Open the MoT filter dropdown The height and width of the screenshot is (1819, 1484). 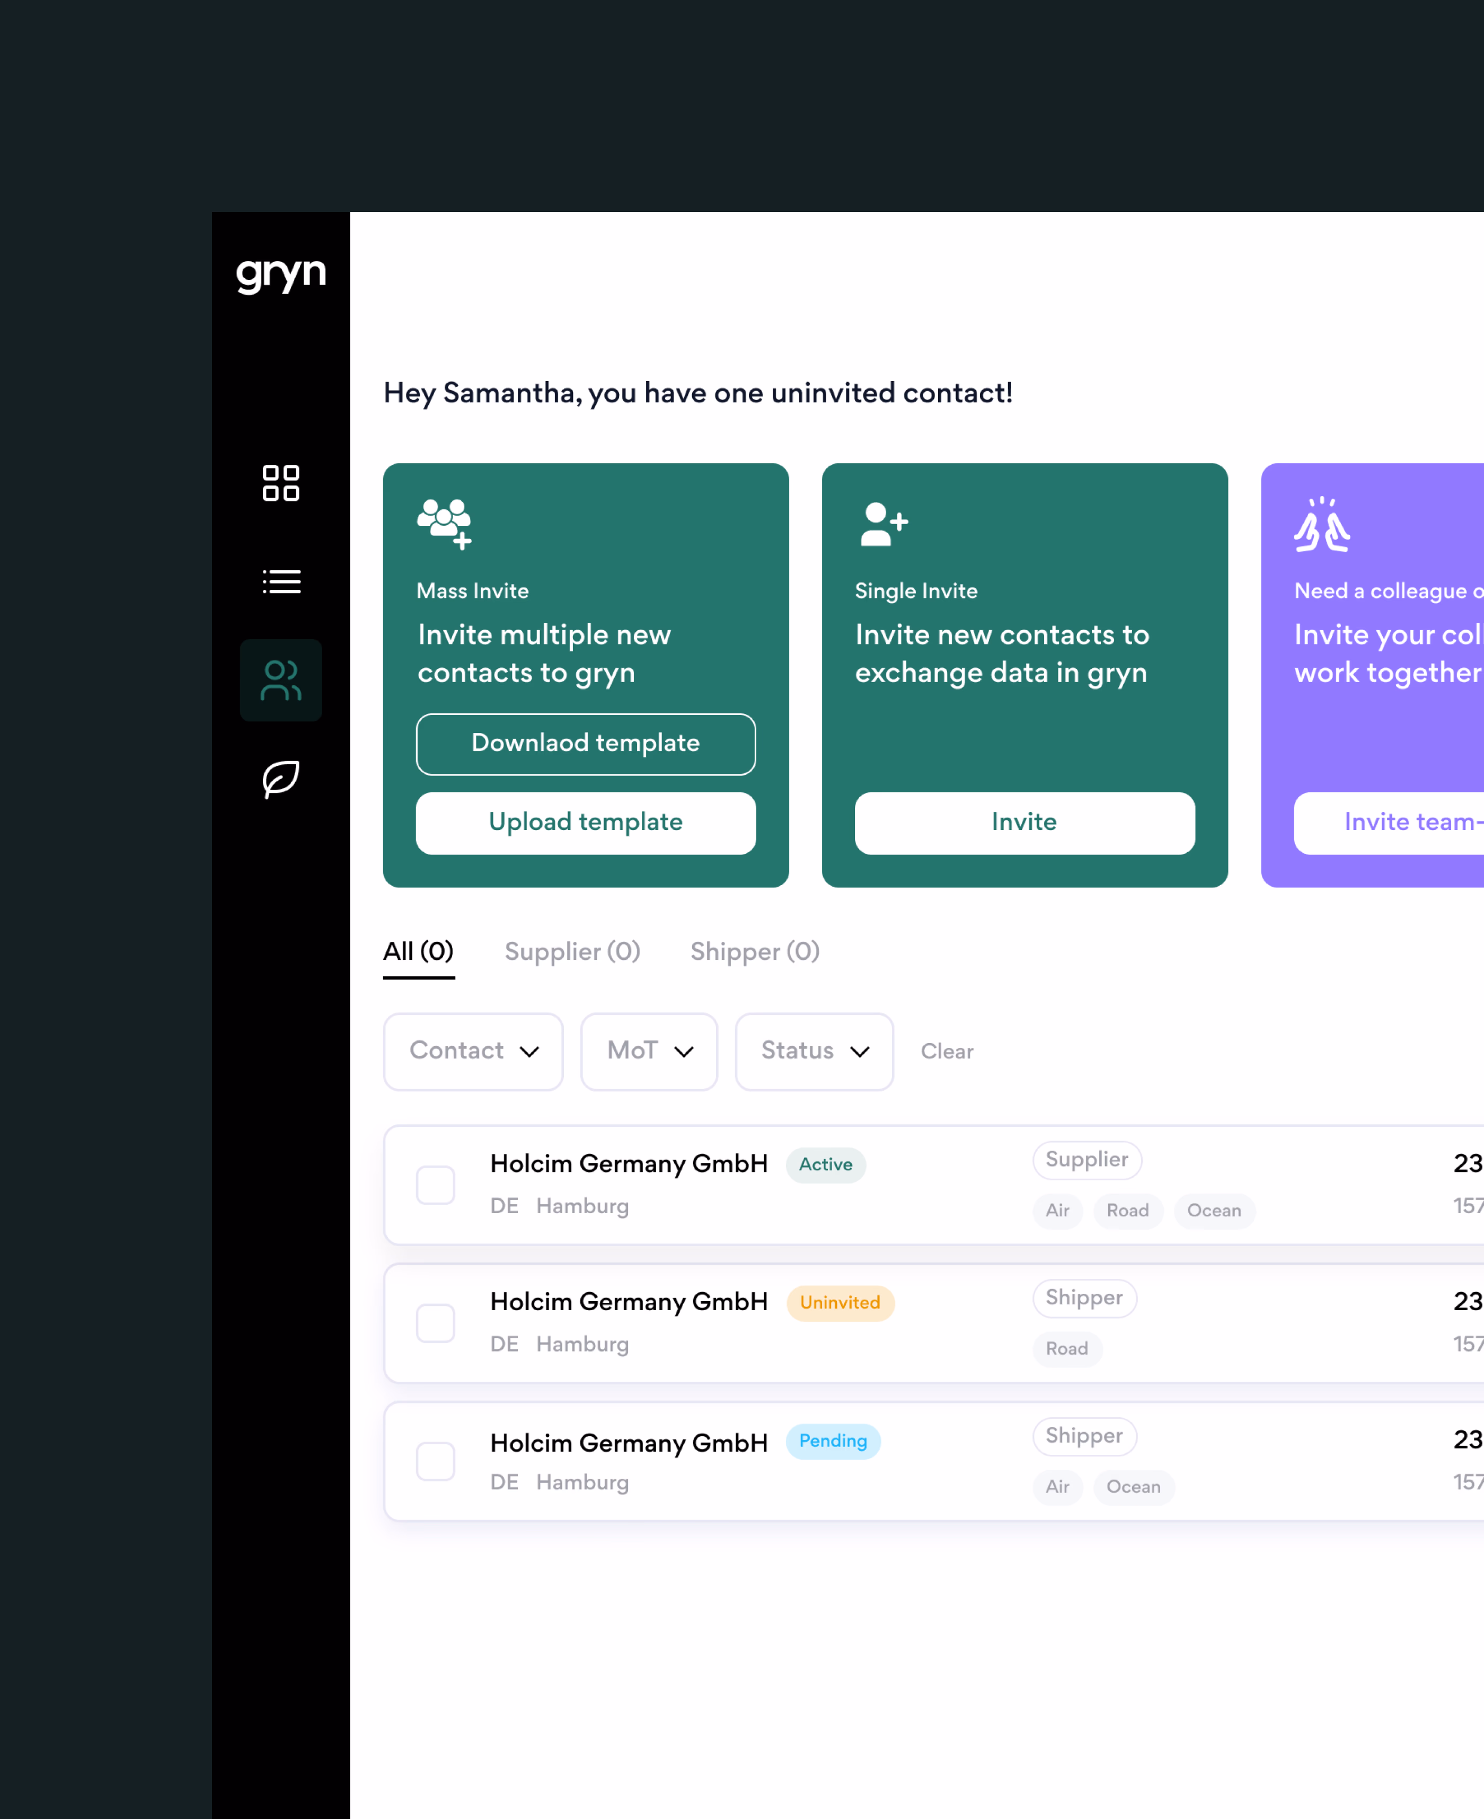click(x=649, y=1052)
